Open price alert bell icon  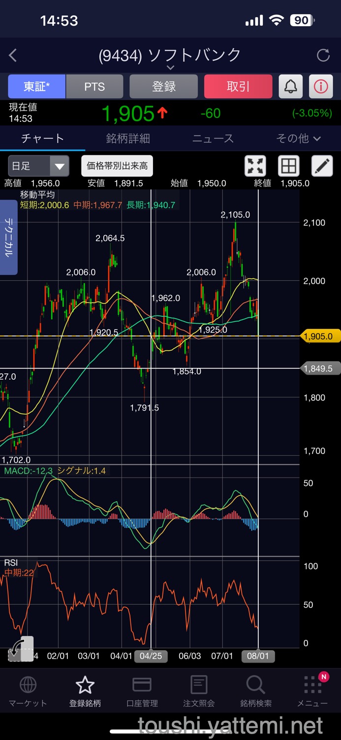(291, 87)
